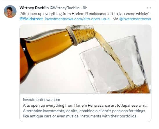The width and height of the screenshot is (159, 129).
Task: Click the quoted tweet text about Alts
Action: pos(84,14)
